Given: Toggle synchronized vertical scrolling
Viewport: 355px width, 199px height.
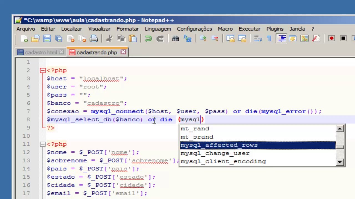Looking at the screenshot, I should 230,38.
